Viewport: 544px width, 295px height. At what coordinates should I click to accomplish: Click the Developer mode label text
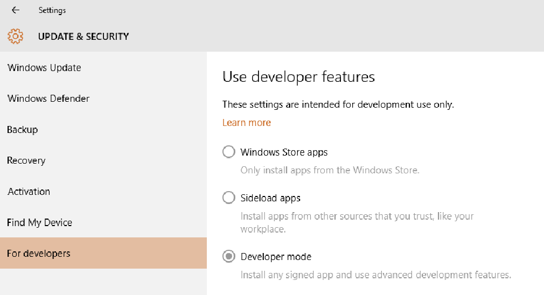(x=276, y=257)
